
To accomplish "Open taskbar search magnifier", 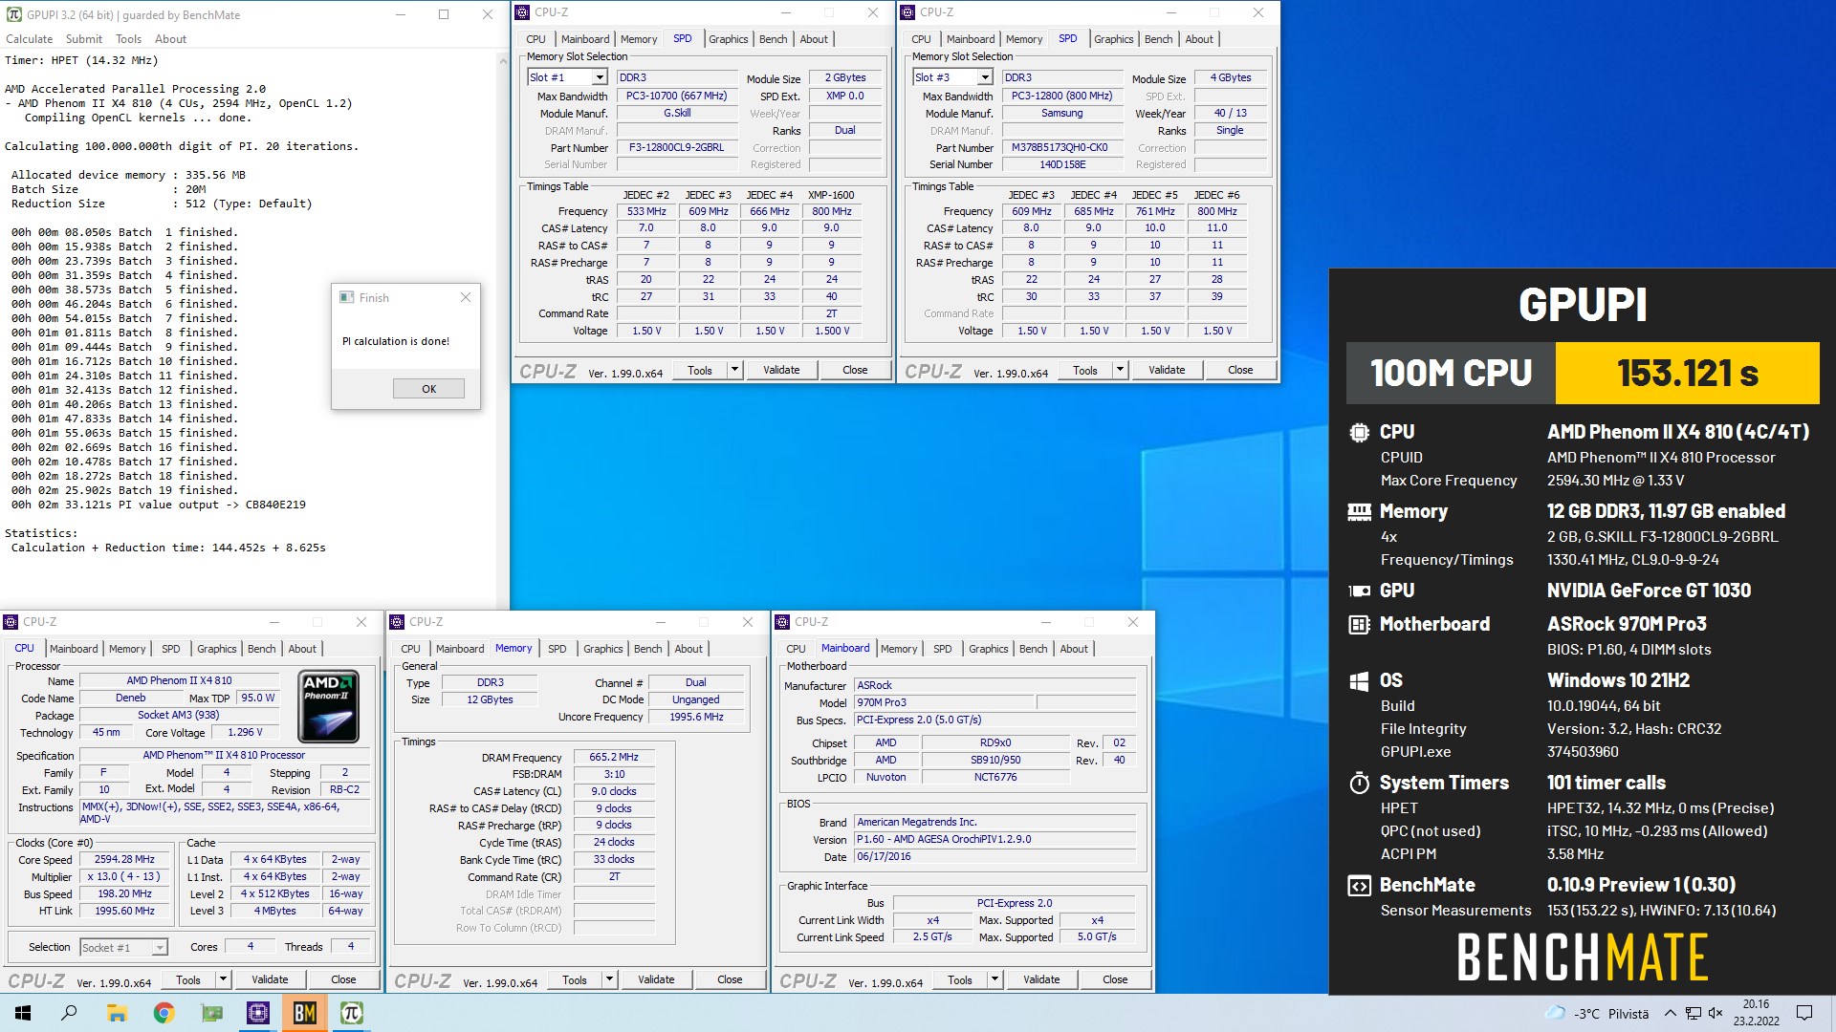I will 69,1013.
